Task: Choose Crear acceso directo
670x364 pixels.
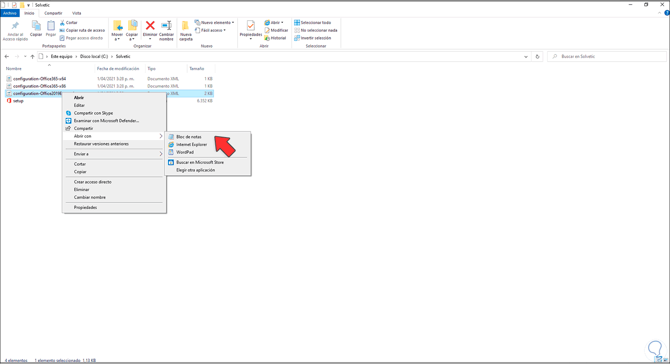Action: tap(114, 182)
